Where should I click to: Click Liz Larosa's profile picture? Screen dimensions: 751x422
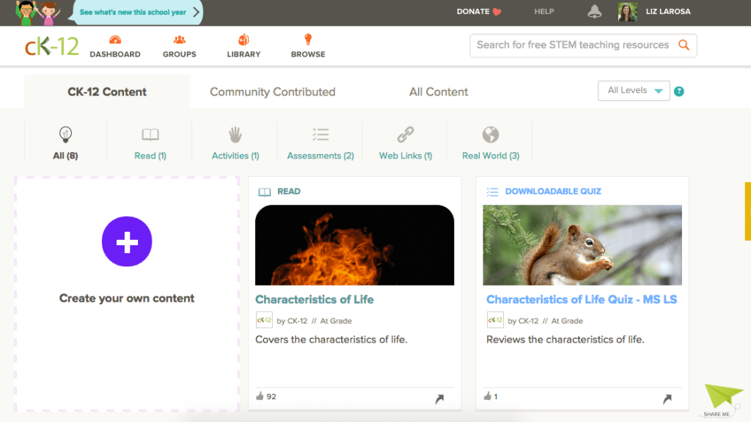628,12
